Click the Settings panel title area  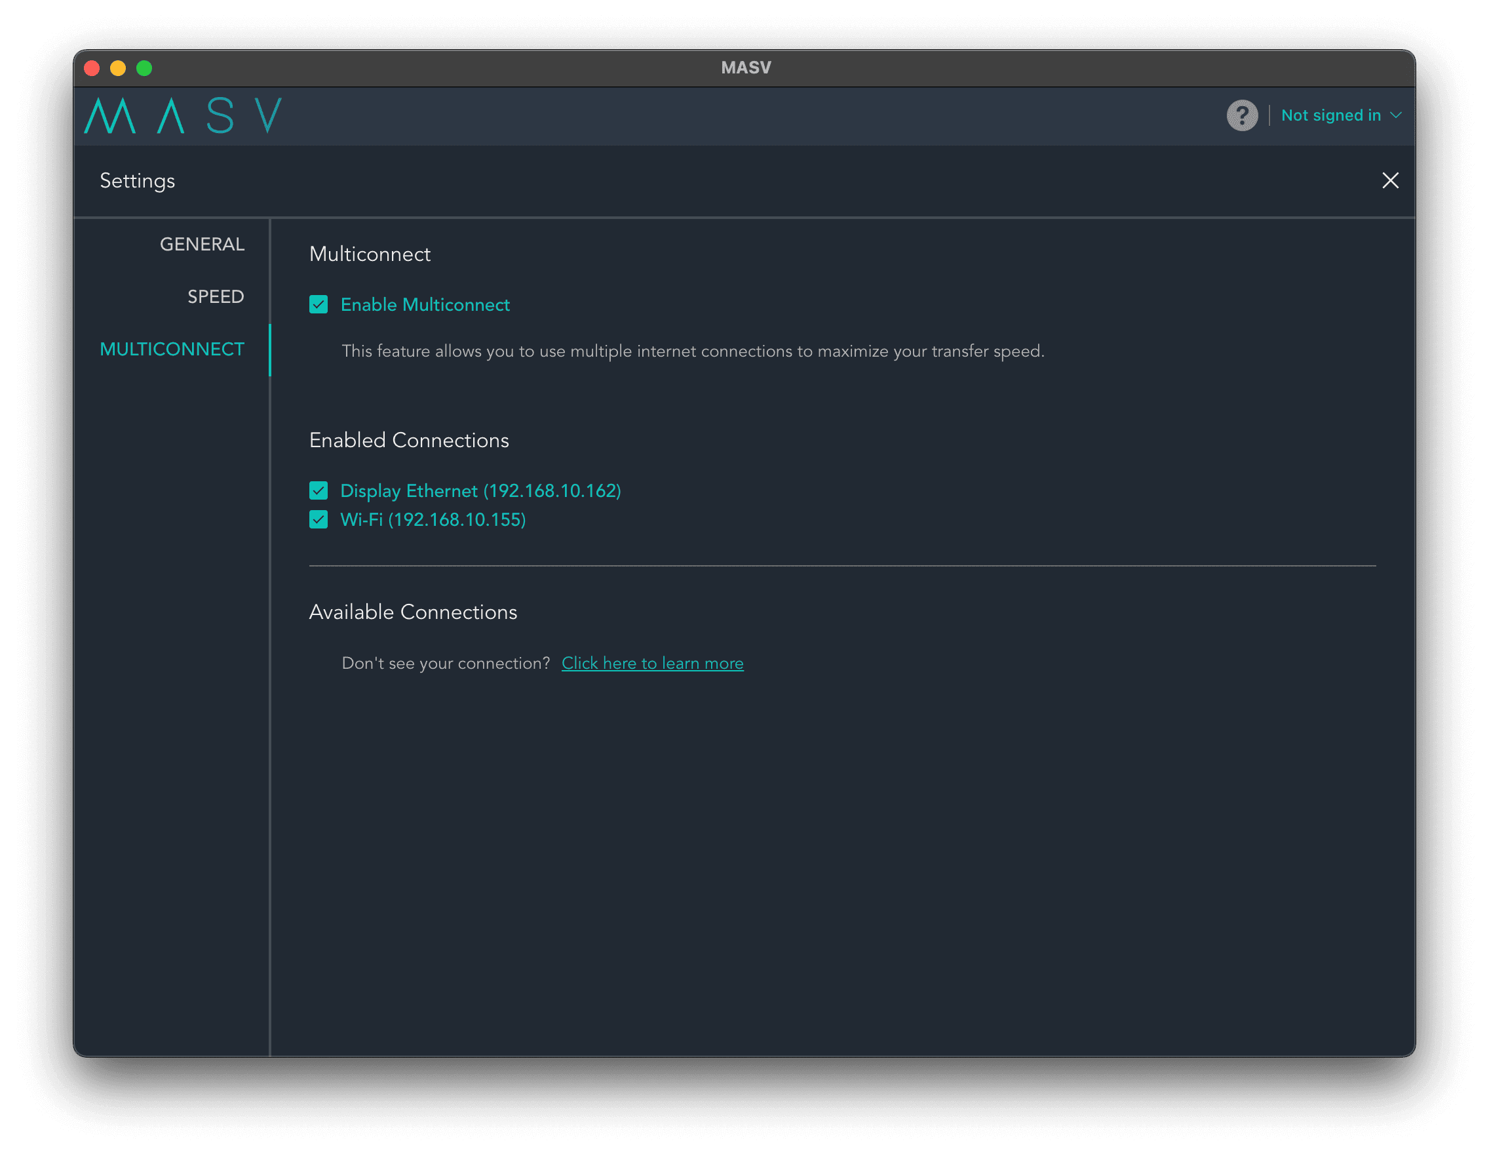[136, 180]
